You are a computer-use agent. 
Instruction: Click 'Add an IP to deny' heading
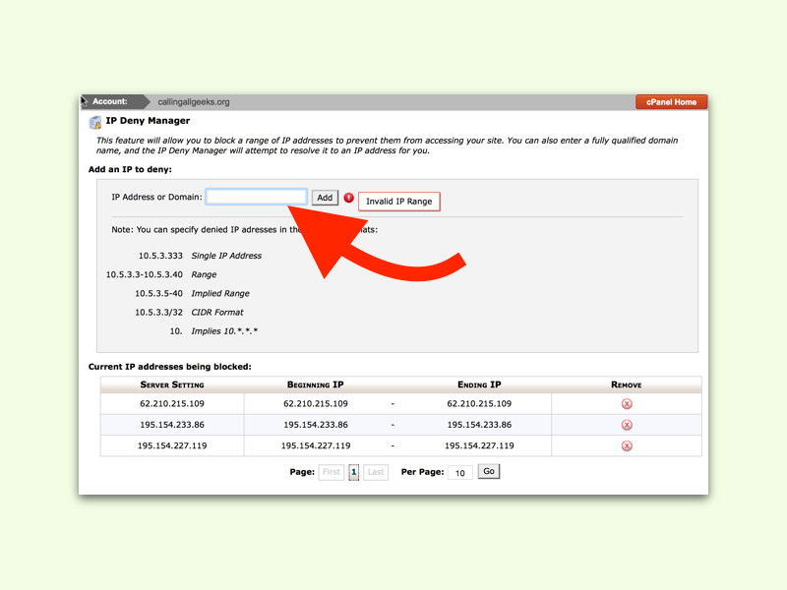click(x=130, y=169)
